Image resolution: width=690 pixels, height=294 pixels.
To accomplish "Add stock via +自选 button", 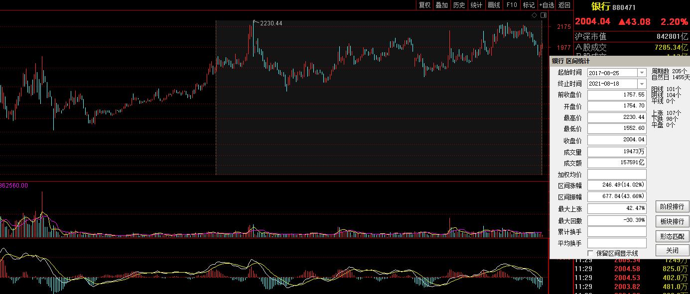I will point(546,5).
